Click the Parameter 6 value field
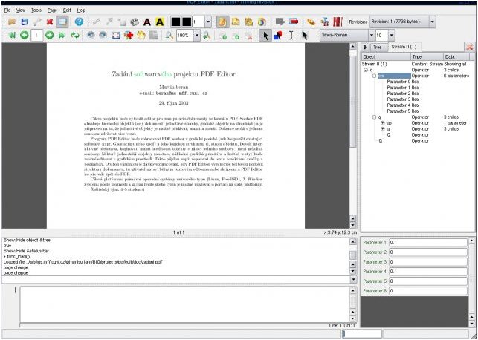Image resolution: width=478 pixels, height=340 pixels. point(428,291)
